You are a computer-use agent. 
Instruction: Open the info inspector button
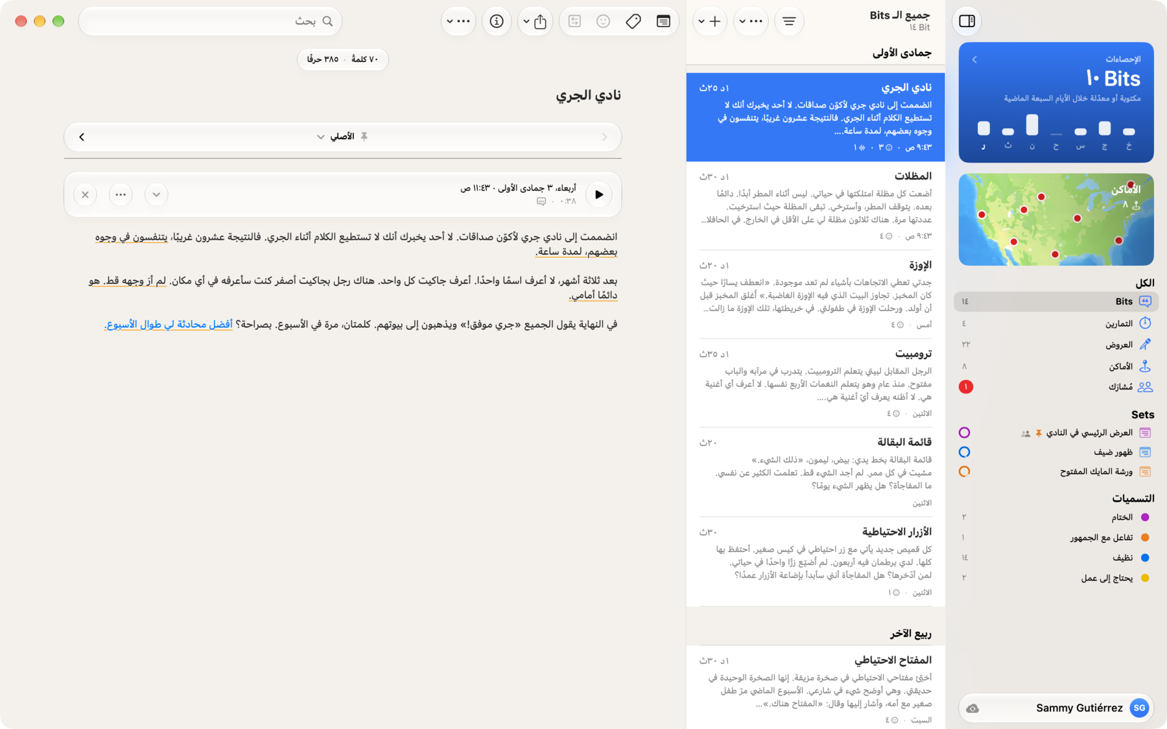(x=497, y=21)
